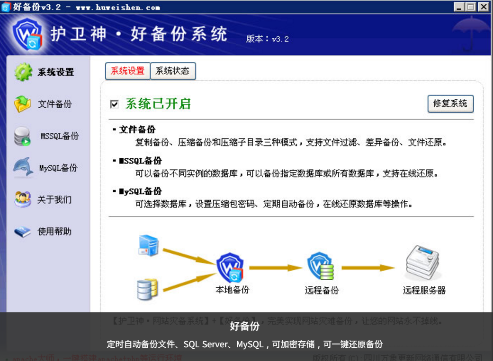Click the green gear 系统设置 sidebar icon
The height and width of the screenshot is (361, 493).
pyautogui.click(x=23, y=72)
